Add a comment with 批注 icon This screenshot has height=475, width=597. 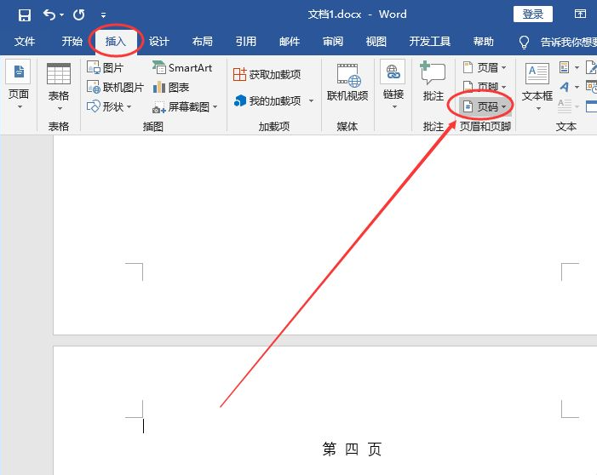point(433,77)
